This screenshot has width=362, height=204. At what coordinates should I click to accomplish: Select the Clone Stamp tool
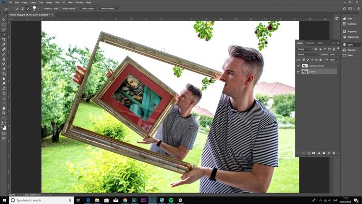pyautogui.click(x=4, y=59)
